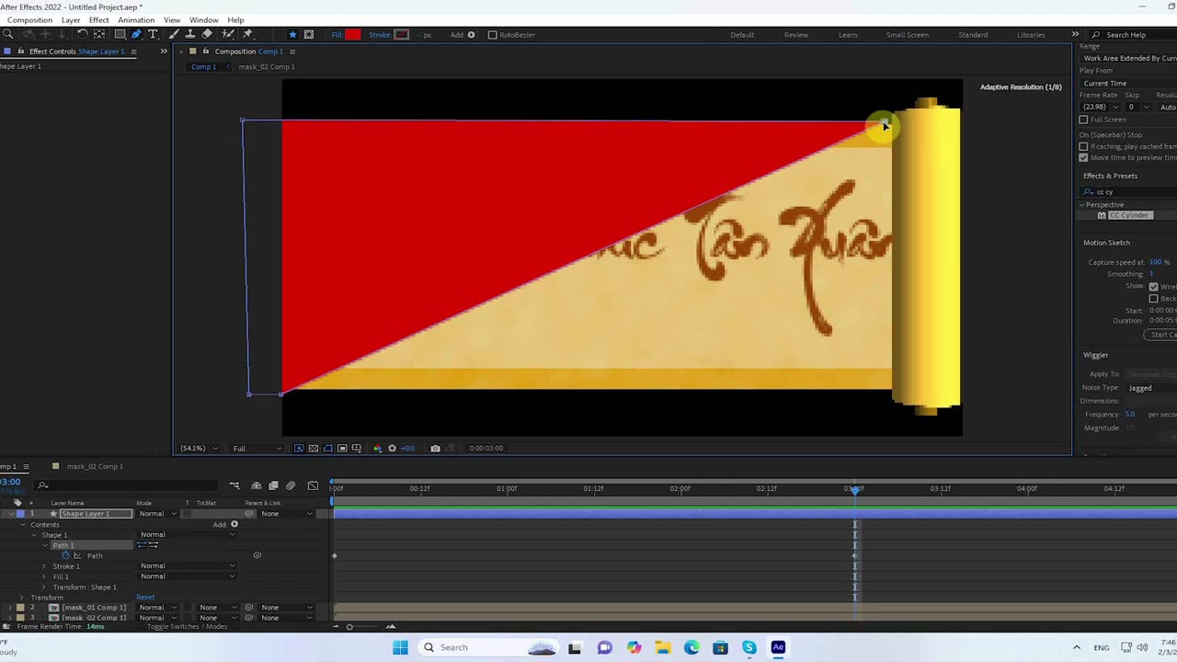
Task: Select the Pen tool
Action: click(136, 34)
